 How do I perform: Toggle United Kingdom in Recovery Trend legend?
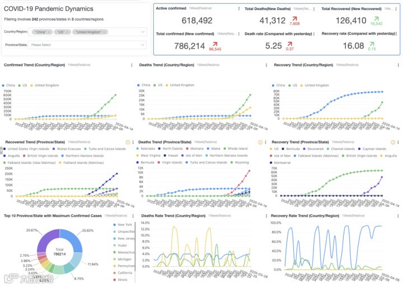[x=315, y=85]
